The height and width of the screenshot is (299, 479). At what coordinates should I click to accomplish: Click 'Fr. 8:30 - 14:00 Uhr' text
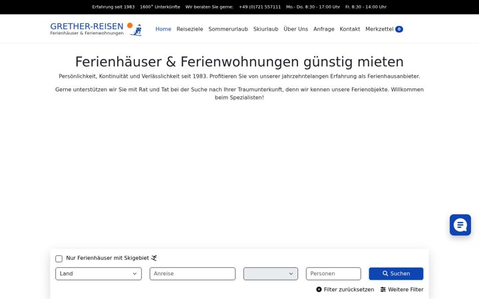click(366, 7)
